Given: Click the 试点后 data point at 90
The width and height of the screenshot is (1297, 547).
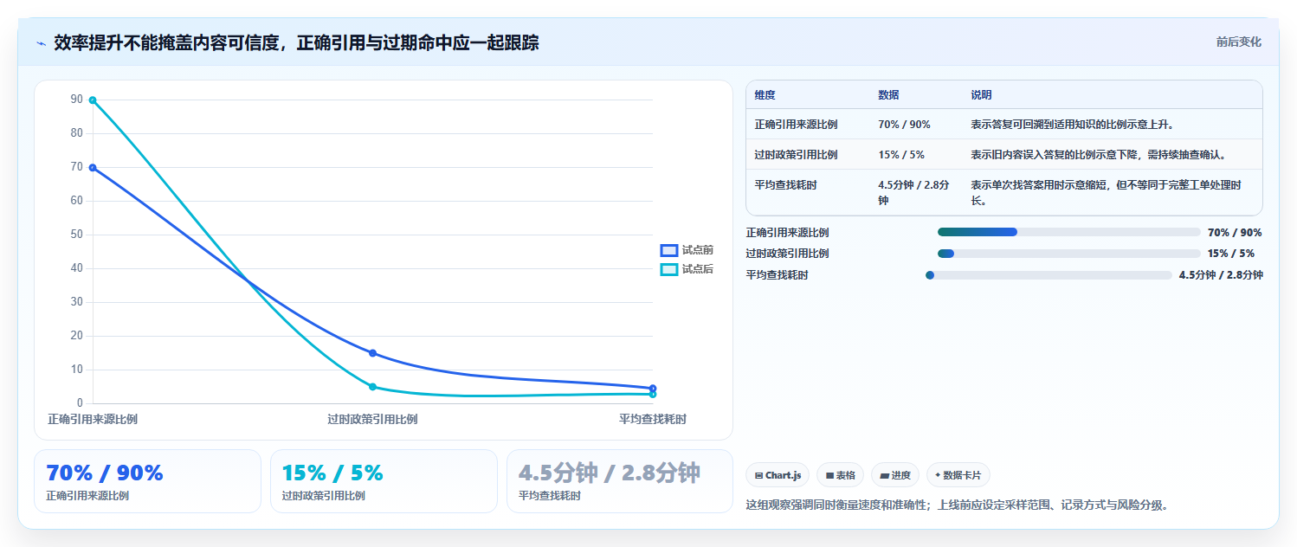Looking at the screenshot, I should point(93,100).
